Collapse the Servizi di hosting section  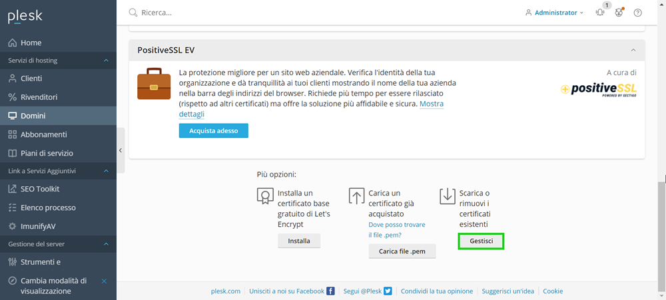(x=106, y=61)
